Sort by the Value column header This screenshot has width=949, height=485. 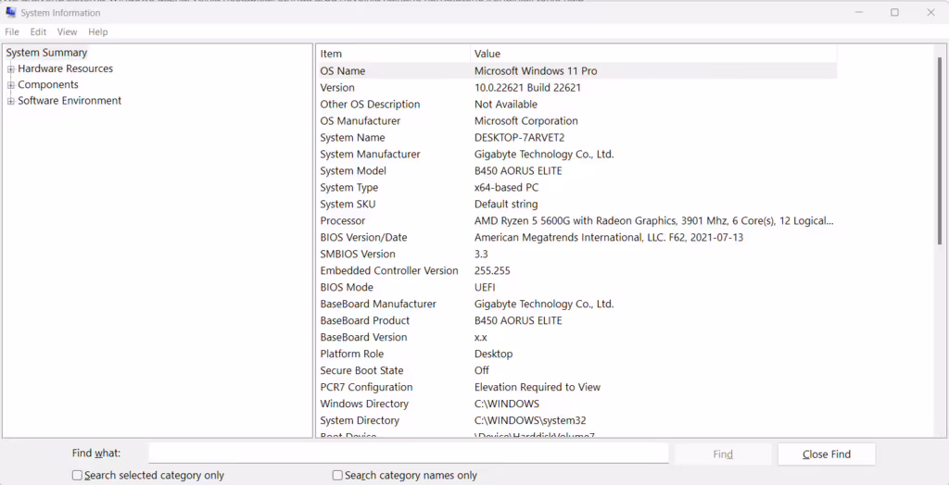653,54
